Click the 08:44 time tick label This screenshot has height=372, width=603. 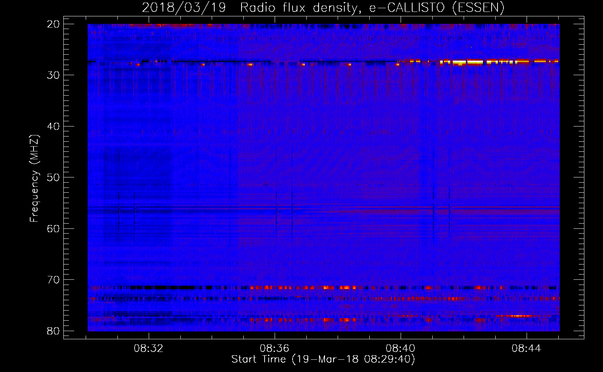526,349
